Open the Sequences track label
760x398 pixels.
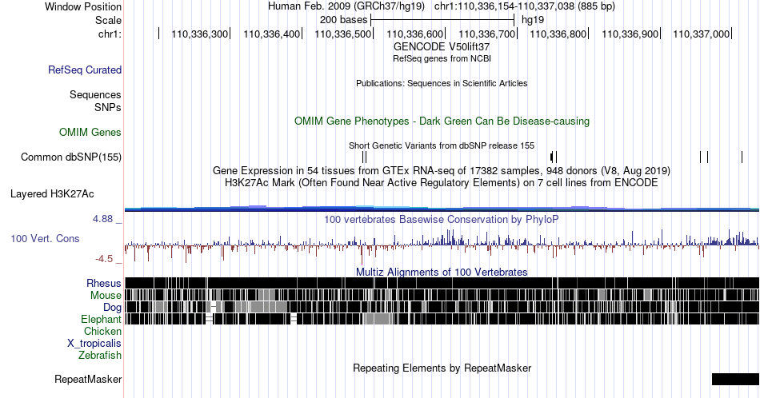[95, 94]
